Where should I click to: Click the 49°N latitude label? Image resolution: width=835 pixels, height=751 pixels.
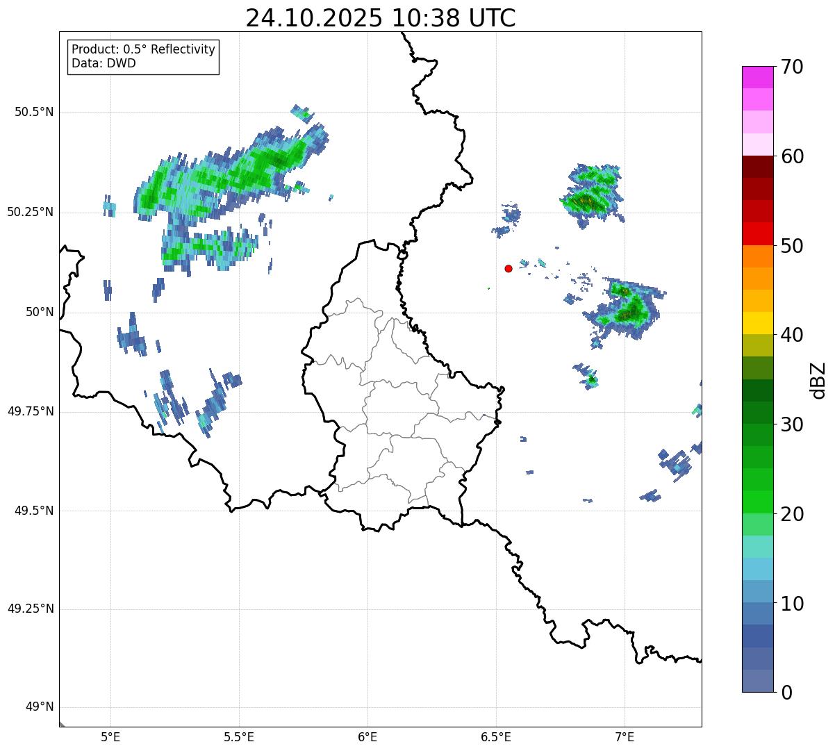click(39, 707)
